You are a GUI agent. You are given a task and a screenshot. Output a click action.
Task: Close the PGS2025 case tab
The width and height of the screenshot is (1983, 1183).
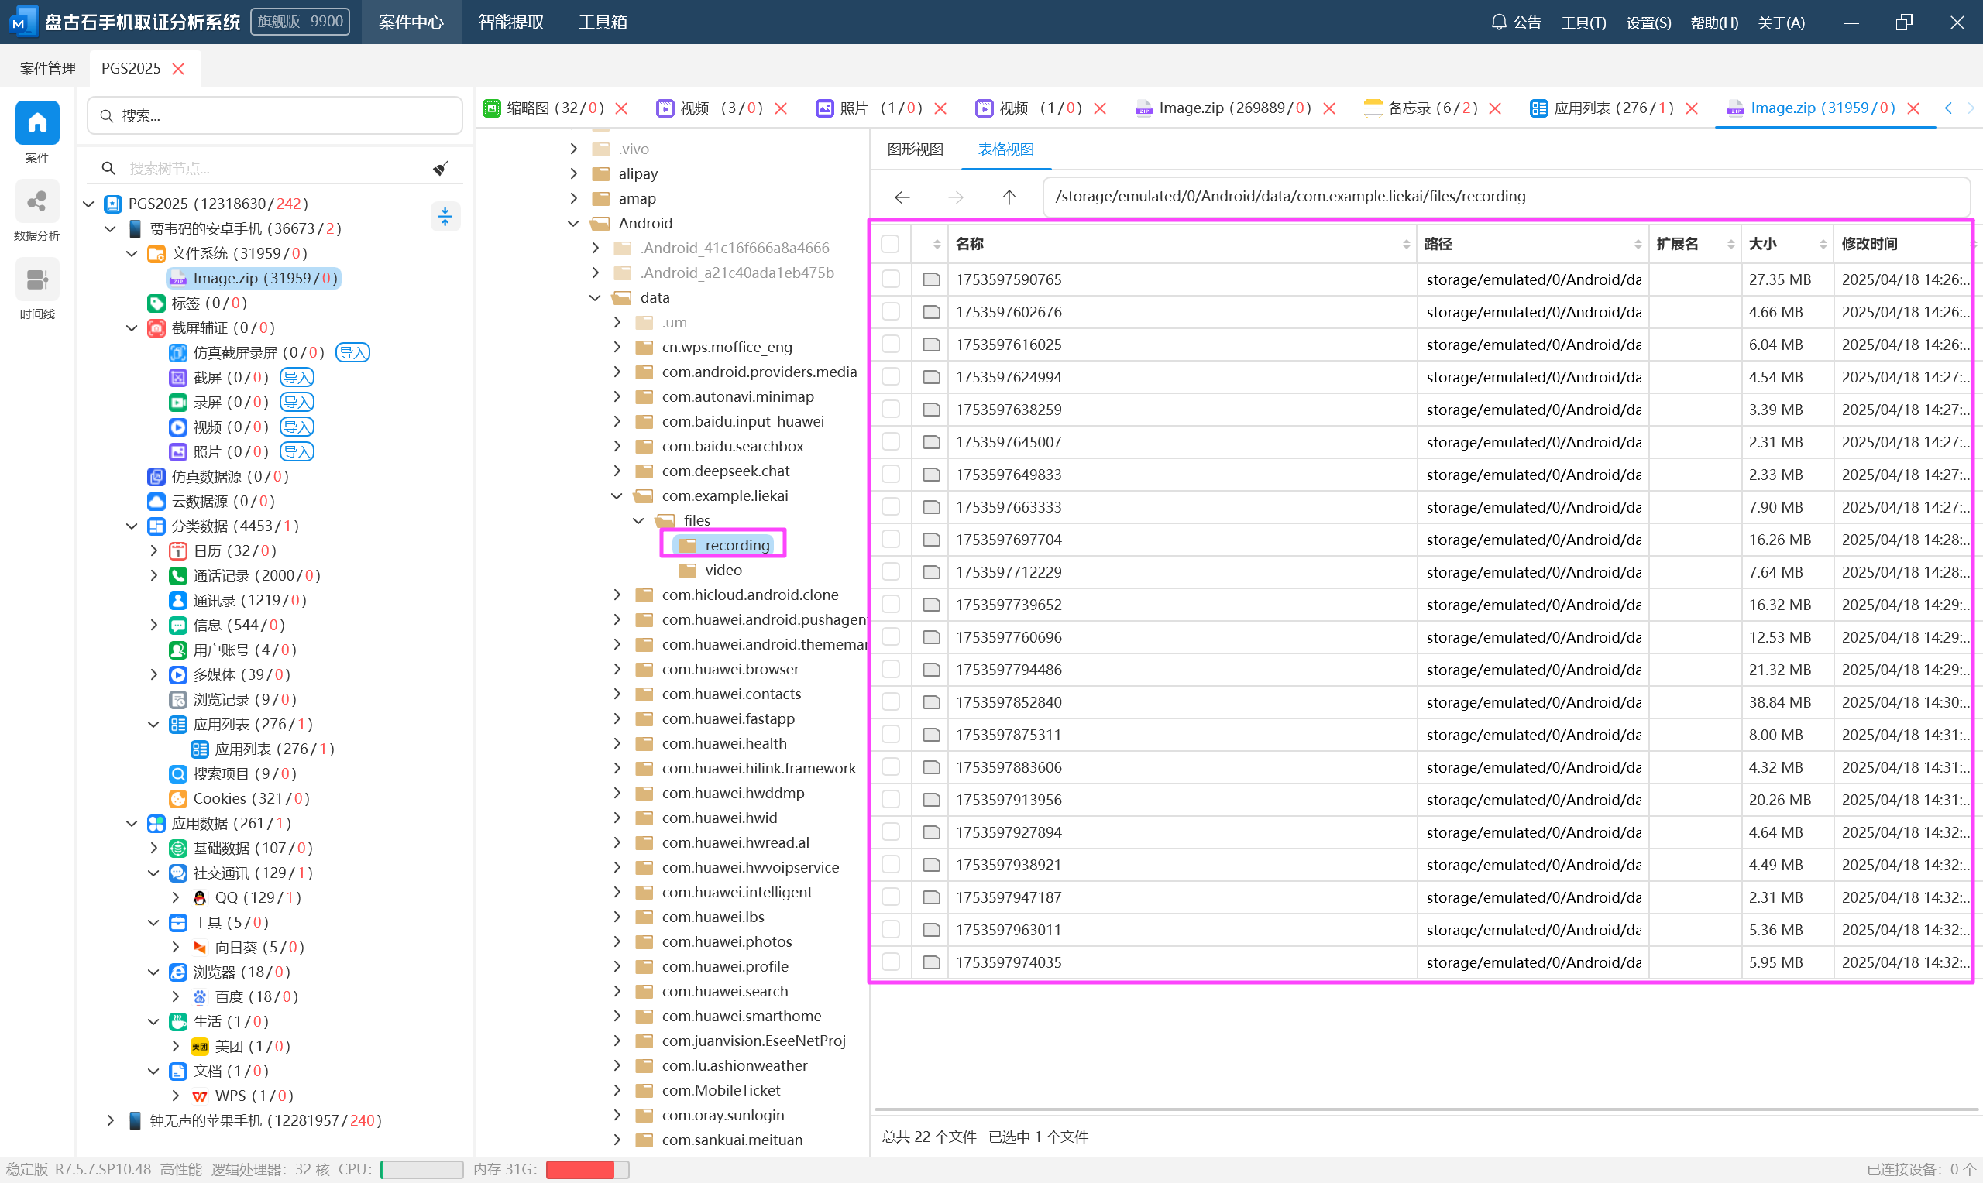(x=179, y=69)
